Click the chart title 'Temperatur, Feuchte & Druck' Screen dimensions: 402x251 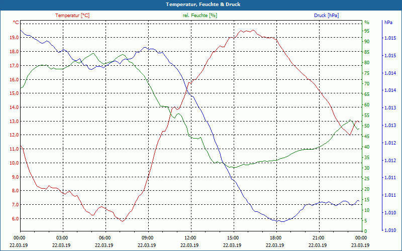tap(203, 5)
